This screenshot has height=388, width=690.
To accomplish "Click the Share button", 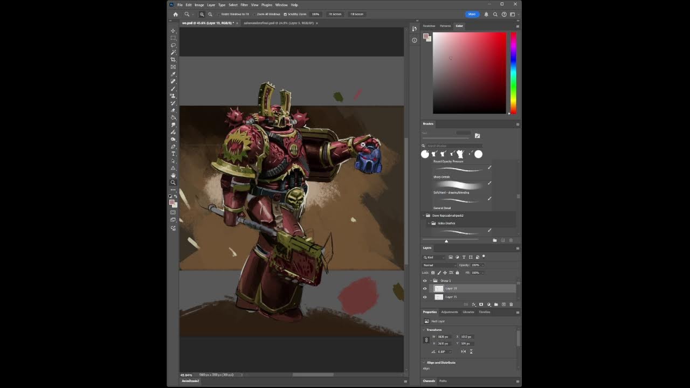I will tap(472, 15).
